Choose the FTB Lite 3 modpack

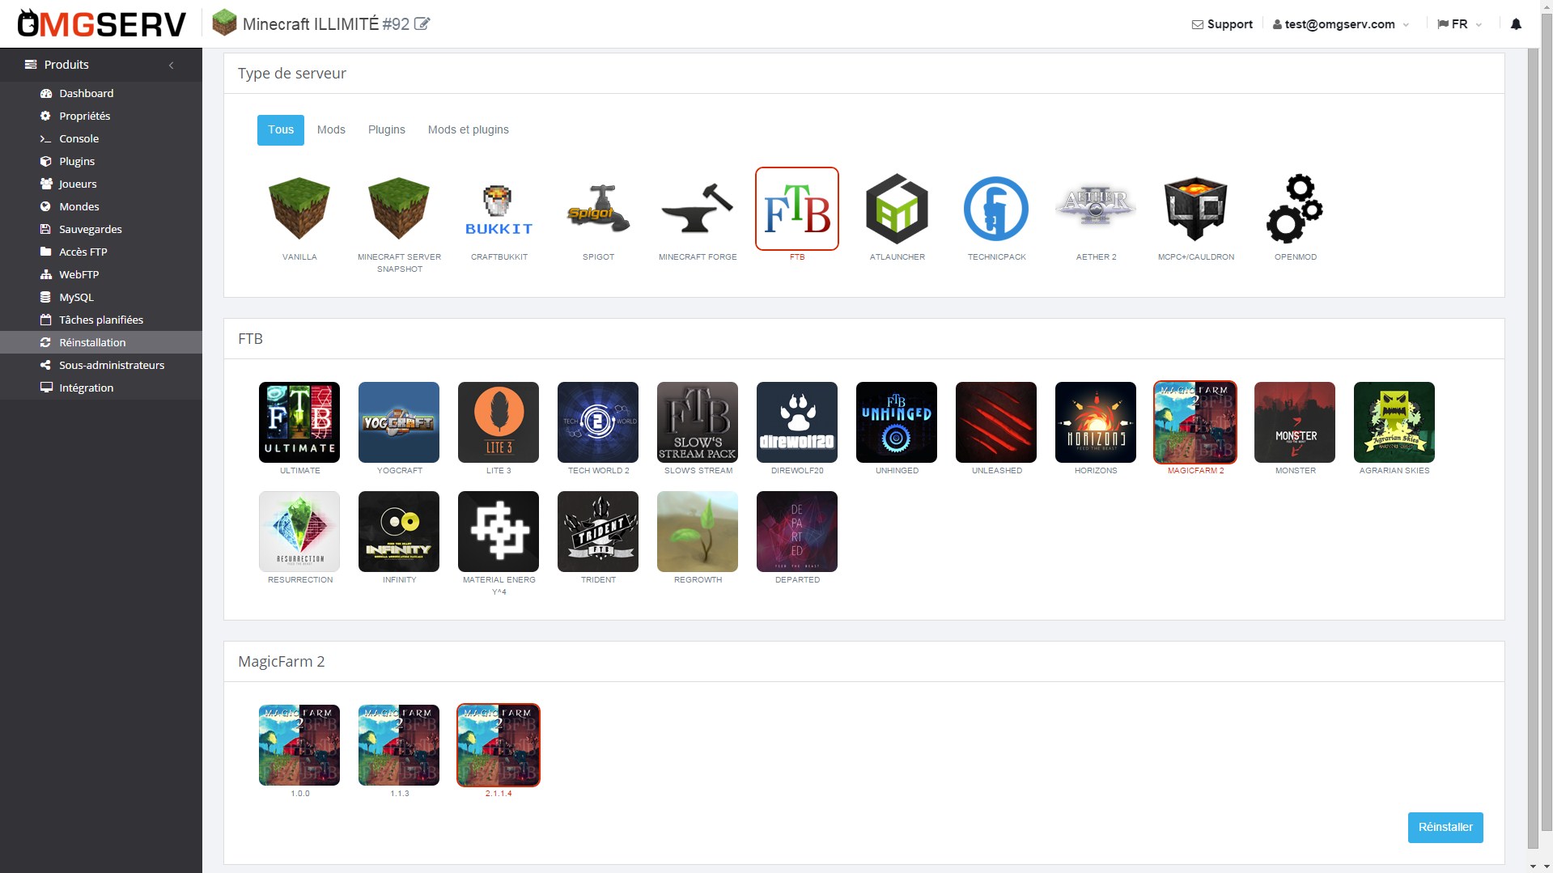[x=499, y=422]
